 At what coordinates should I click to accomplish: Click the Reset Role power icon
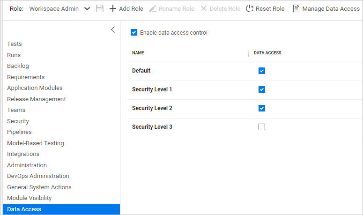click(250, 8)
